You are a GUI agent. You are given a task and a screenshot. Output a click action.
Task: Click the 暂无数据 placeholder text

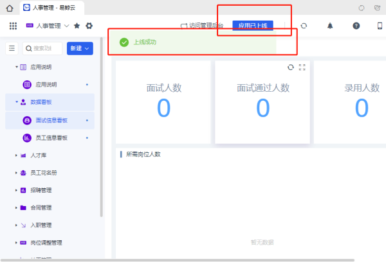tap(262, 243)
